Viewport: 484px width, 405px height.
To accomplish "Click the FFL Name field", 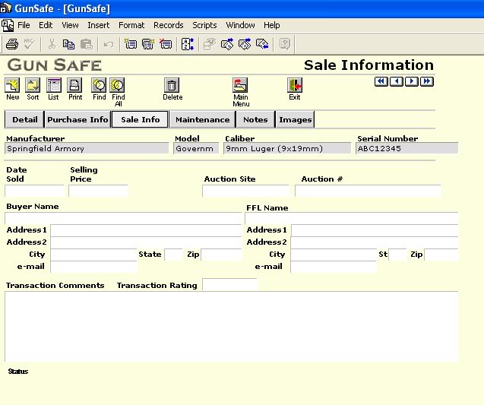I will pyautogui.click(x=352, y=218).
